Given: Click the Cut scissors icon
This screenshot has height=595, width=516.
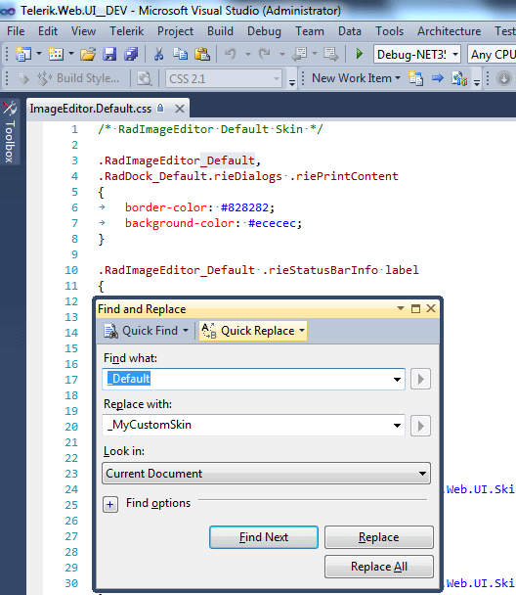Looking at the screenshot, I should click(158, 54).
